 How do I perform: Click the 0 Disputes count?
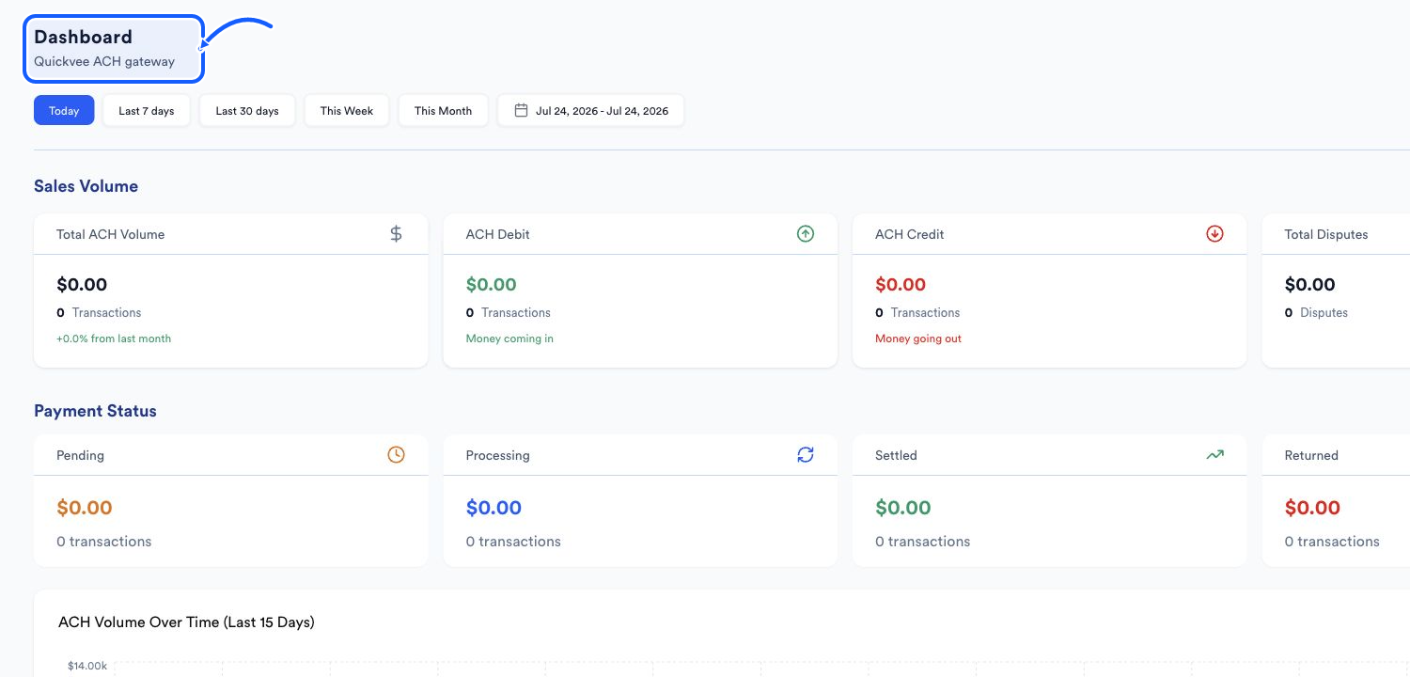(1316, 312)
